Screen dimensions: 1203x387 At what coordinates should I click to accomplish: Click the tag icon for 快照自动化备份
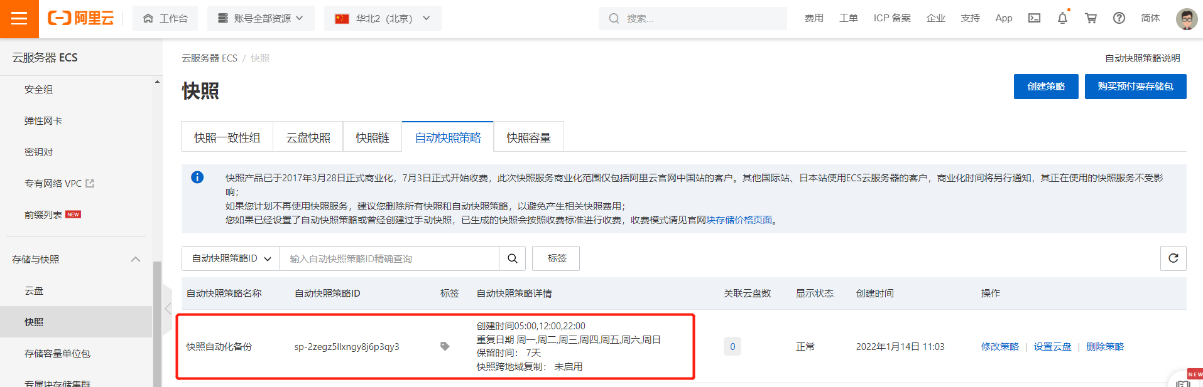445,347
